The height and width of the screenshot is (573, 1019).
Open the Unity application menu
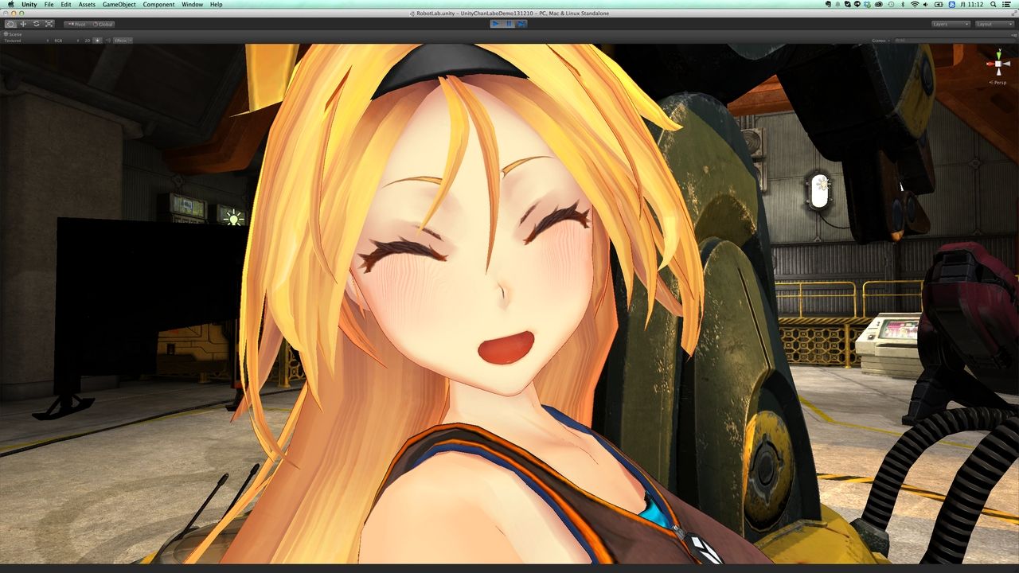click(x=29, y=5)
